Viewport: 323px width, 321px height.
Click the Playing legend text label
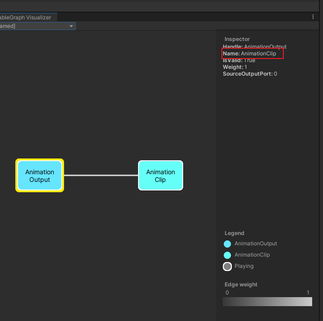pyautogui.click(x=244, y=266)
